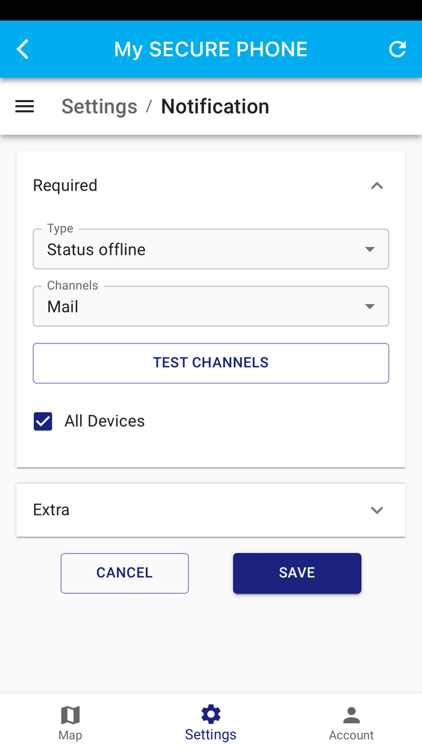This screenshot has height=751, width=422.
Task: Go to Settings via the breadcrumb
Action: tap(99, 106)
